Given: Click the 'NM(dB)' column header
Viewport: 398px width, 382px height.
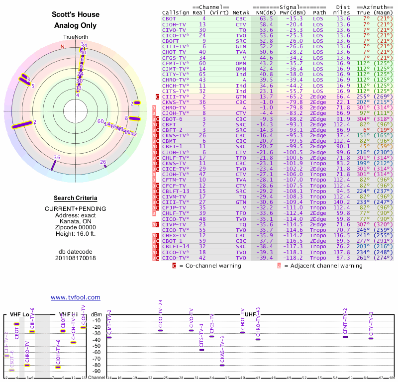Looking at the screenshot, I should tap(266, 13).
